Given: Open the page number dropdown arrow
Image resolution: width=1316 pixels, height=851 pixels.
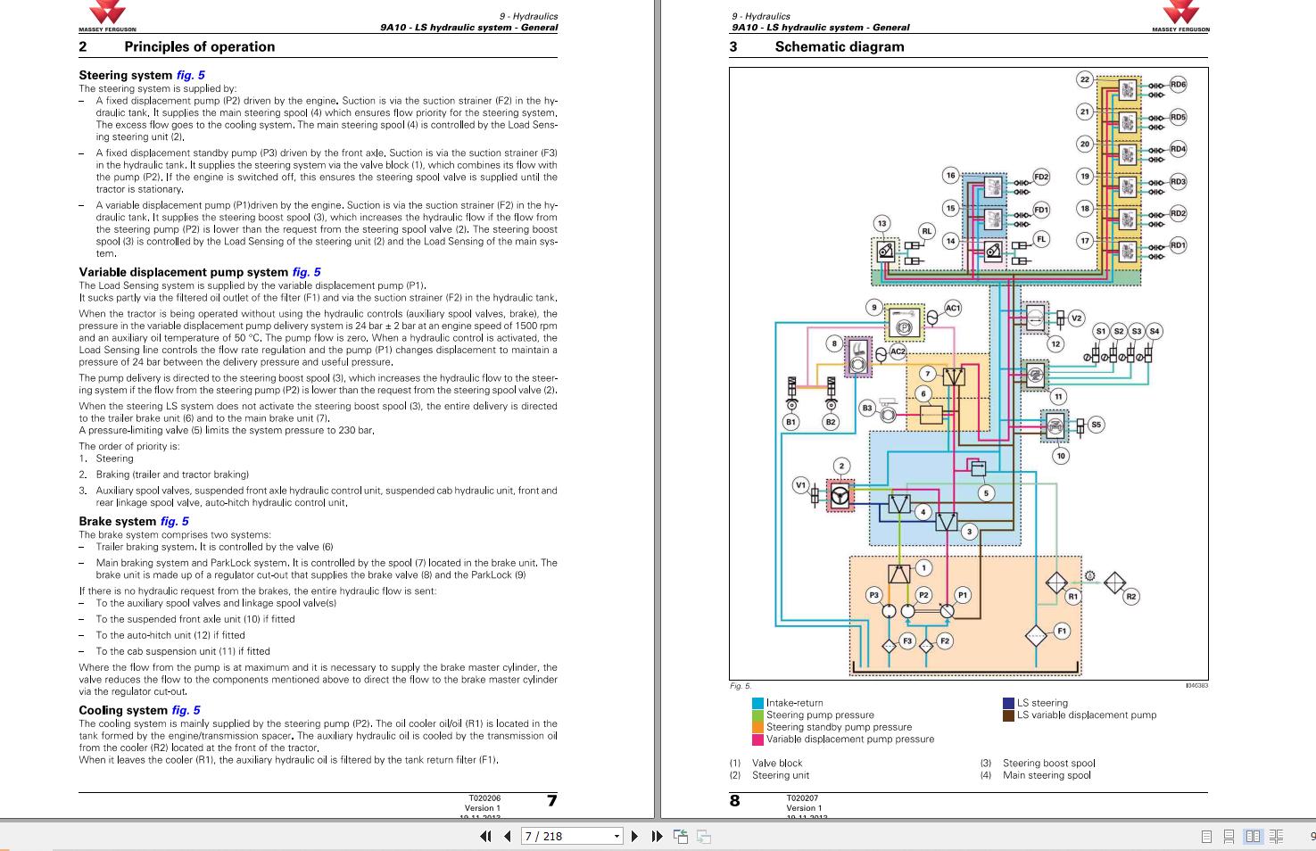Looking at the screenshot, I should pos(617,836).
